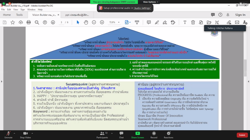Open the zoom percentage dropdown
250x140 pixels.
(x=119, y=23)
